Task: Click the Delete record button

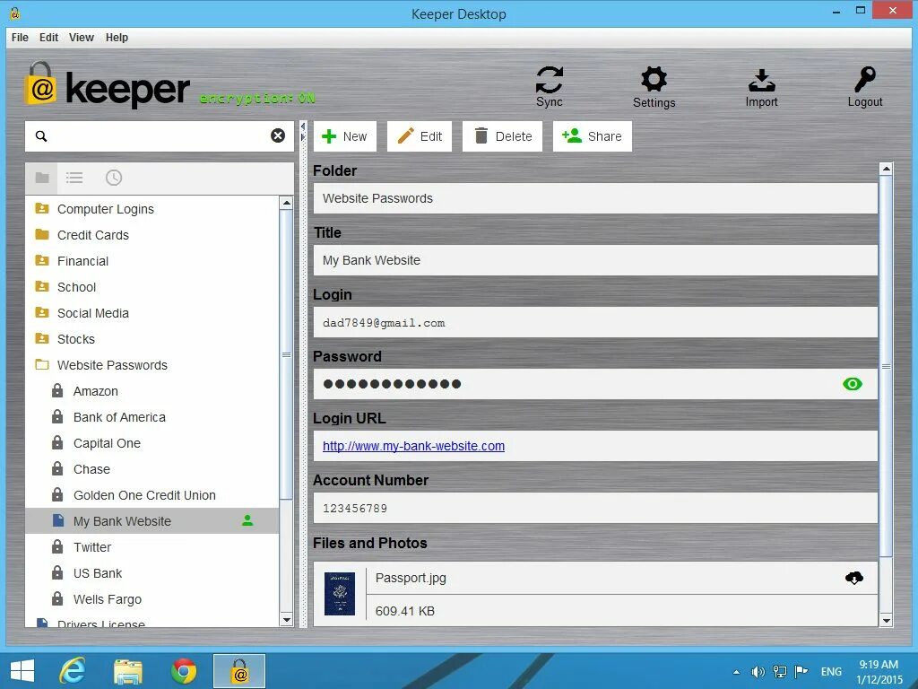Action: 502,136
